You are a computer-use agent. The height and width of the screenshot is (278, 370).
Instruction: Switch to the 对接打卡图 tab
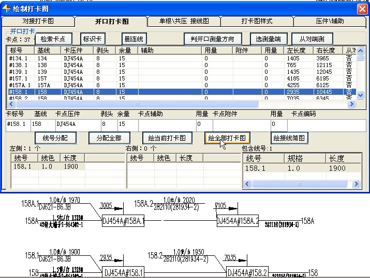[38, 22]
